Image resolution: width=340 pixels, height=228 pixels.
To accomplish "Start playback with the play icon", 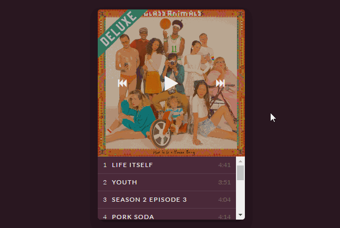I will click(171, 83).
